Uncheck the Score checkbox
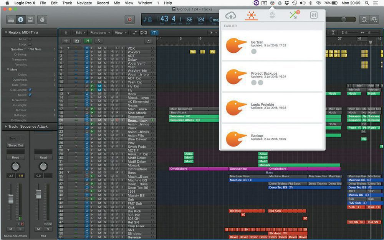 click(30, 95)
